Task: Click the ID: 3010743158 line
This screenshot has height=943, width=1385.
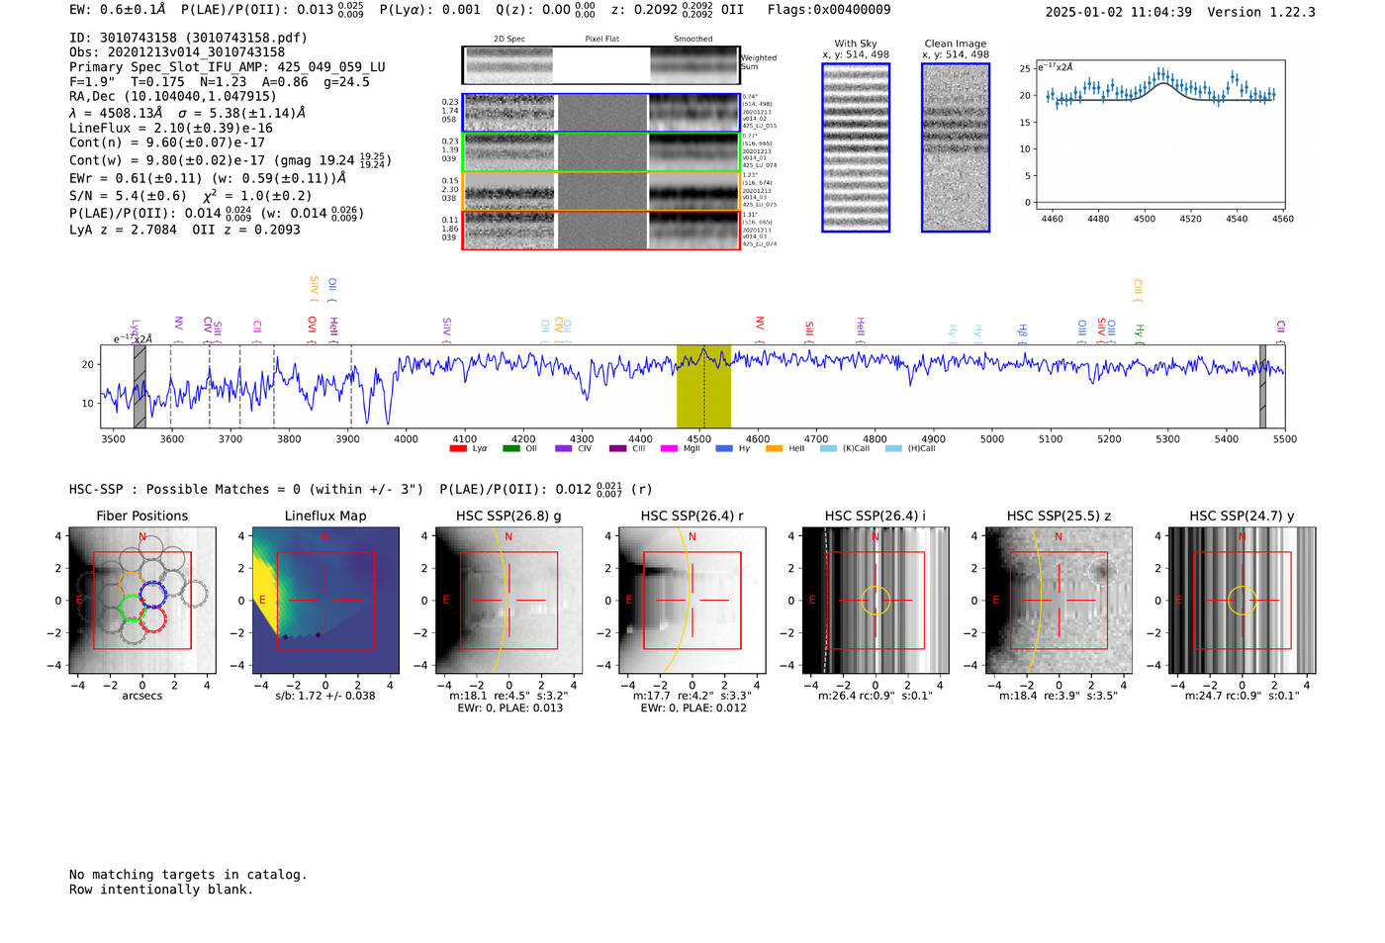Action: (x=188, y=38)
